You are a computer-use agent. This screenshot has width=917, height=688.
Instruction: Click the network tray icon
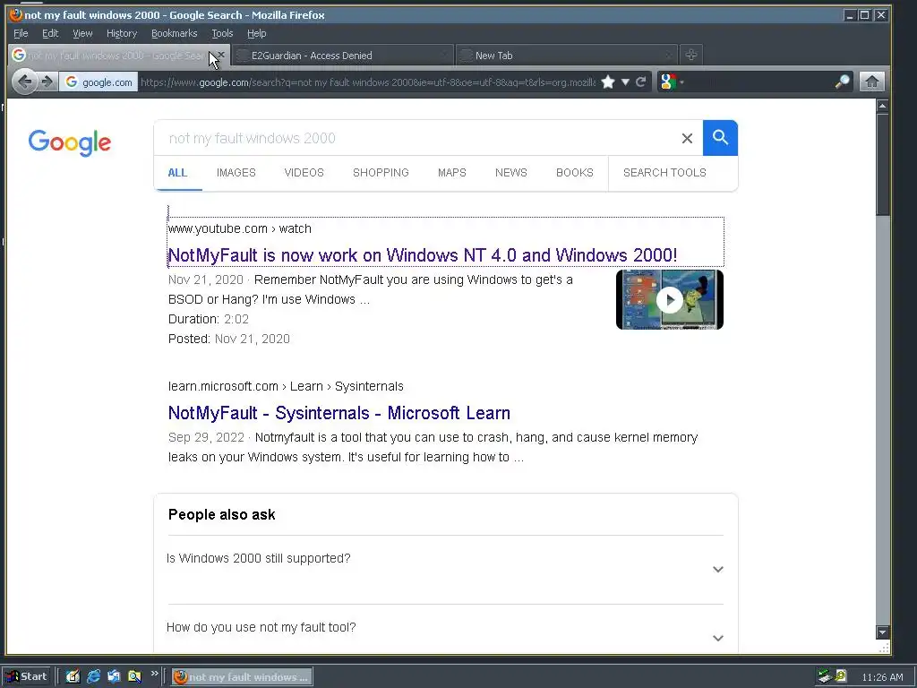825,676
